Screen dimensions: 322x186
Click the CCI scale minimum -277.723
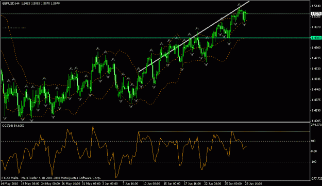point(316,179)
